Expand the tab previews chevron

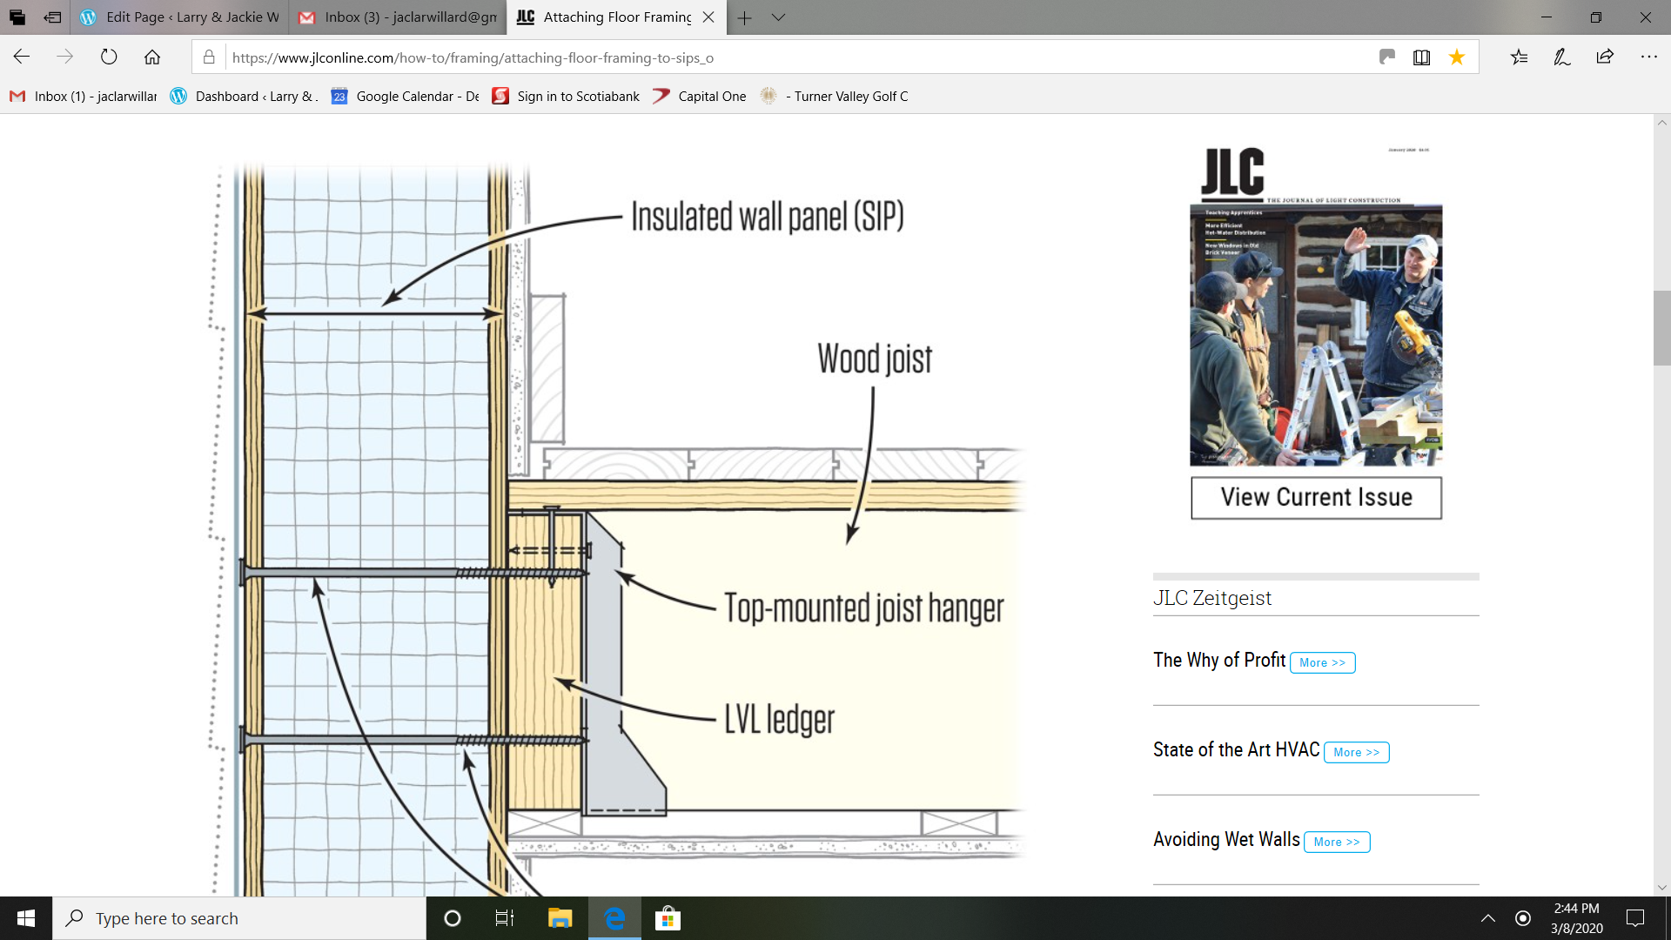click(778, 17)
